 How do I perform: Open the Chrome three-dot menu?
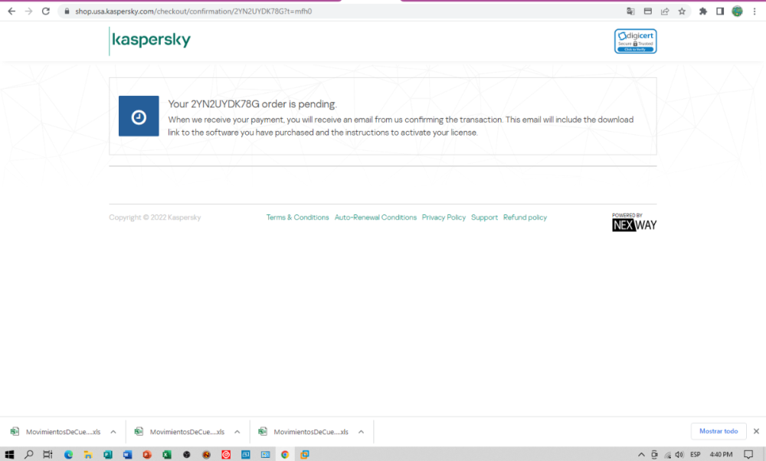755,11
